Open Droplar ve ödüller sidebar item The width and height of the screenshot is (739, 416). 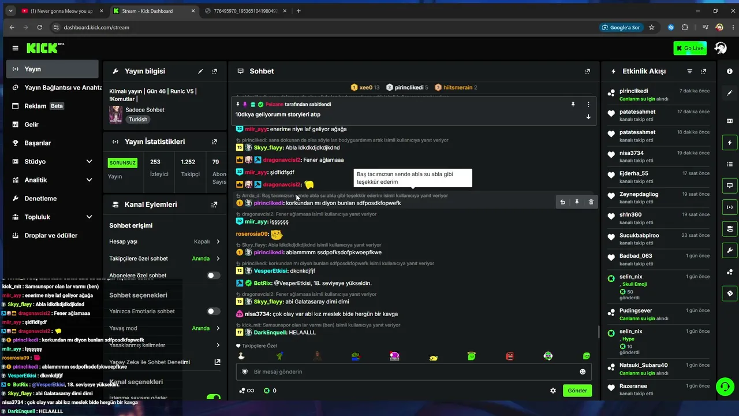53,235
